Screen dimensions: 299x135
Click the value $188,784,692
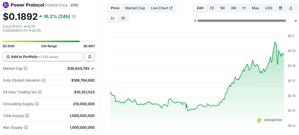click(83, 80)
